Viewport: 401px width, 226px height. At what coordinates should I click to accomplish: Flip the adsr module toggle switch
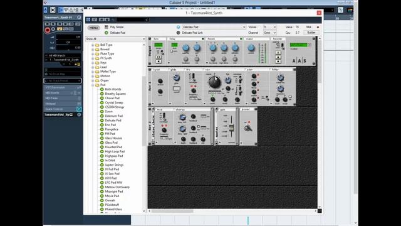267,98
